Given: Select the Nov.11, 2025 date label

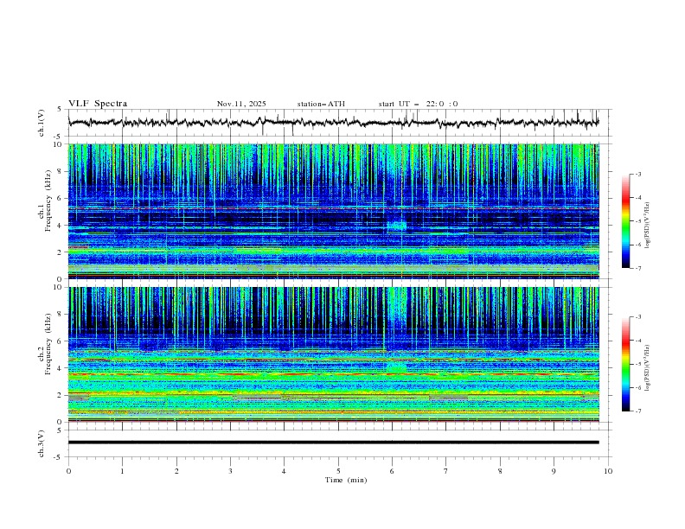Looking at the screenshot, I should coord(241,104).
